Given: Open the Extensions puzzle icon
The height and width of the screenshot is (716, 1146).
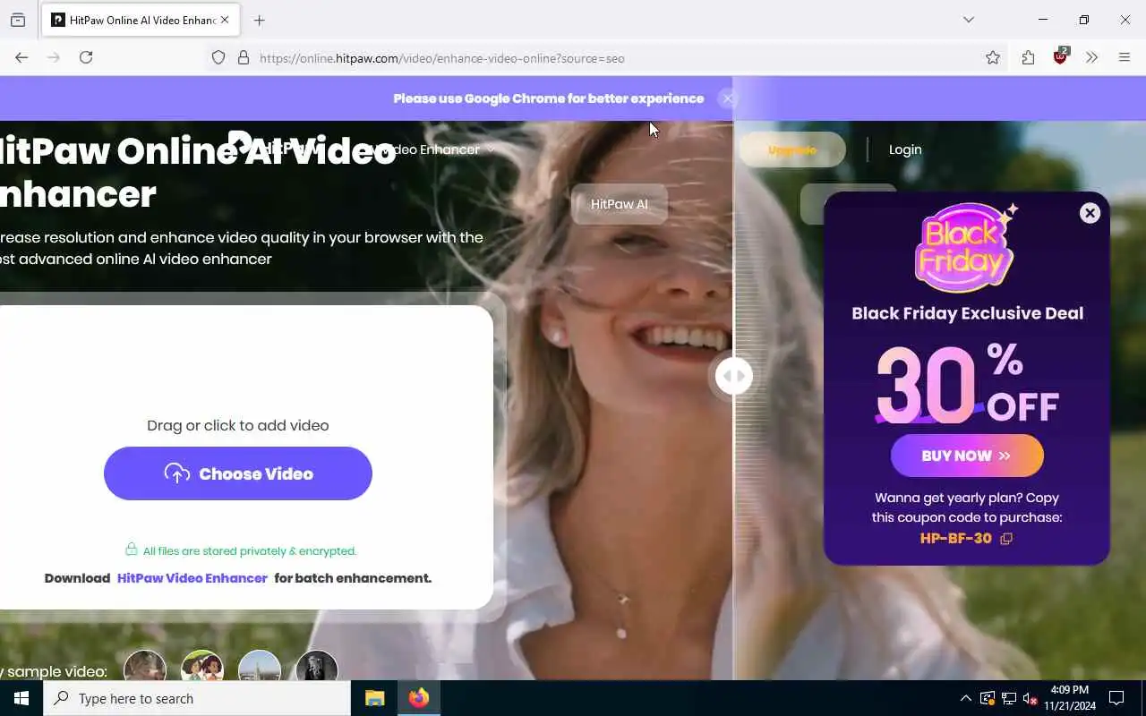Looking at the screenshot, I should pos(1028,57).
